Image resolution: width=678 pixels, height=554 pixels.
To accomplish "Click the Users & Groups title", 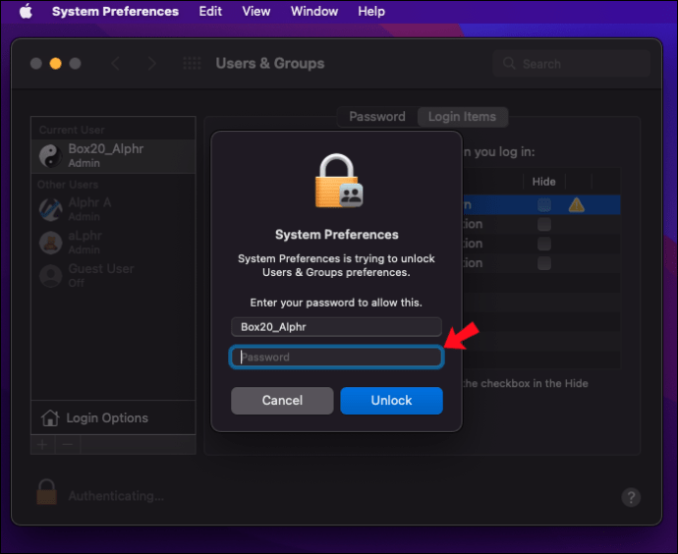I will (270, 64).
